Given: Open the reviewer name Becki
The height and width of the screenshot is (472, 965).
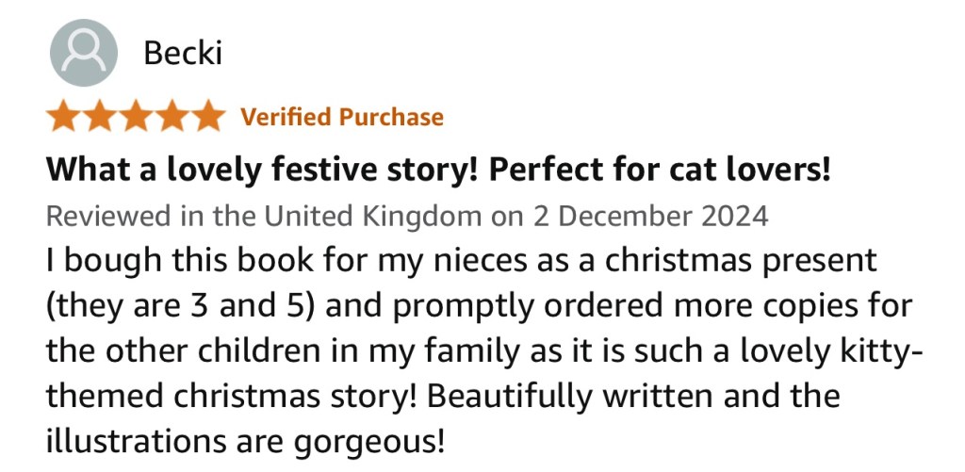Looking at the screenshot, I should pyautogui.click(x=183, y=54).
